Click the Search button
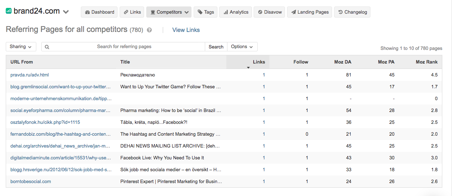This screenshot has width=452, height=196. click(x=216, y=47)
